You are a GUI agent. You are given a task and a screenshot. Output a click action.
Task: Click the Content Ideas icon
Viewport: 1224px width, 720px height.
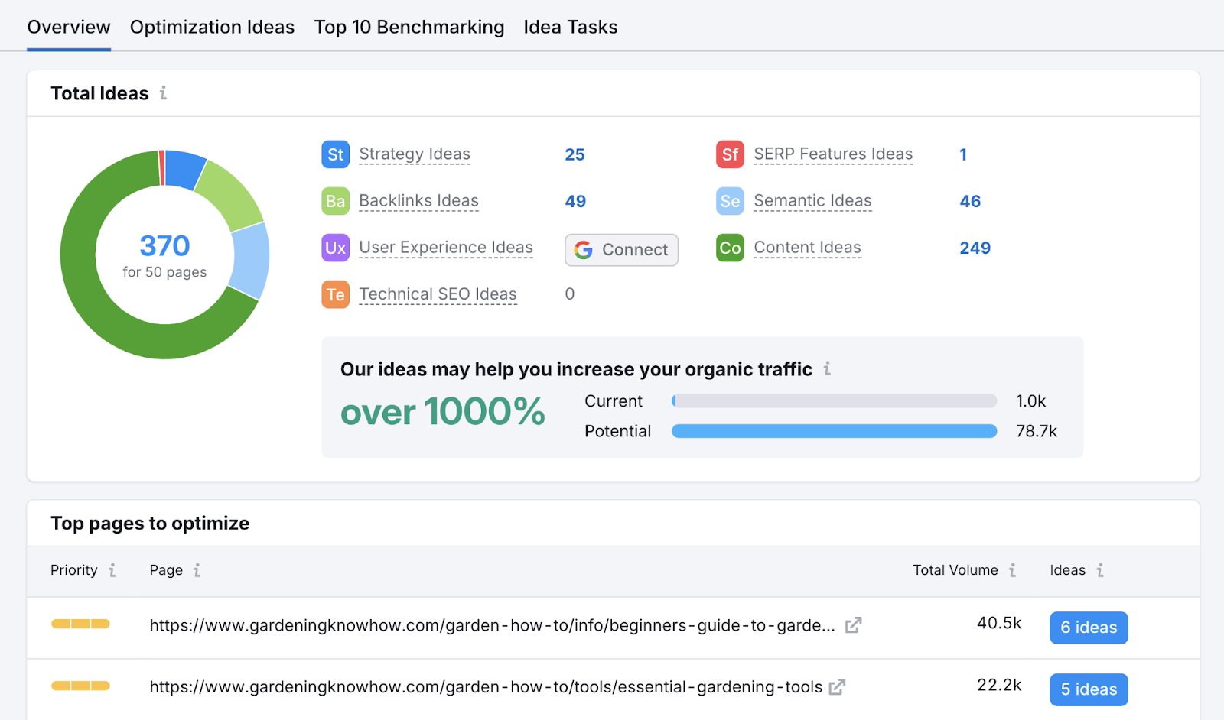click(x=731, y=248)
